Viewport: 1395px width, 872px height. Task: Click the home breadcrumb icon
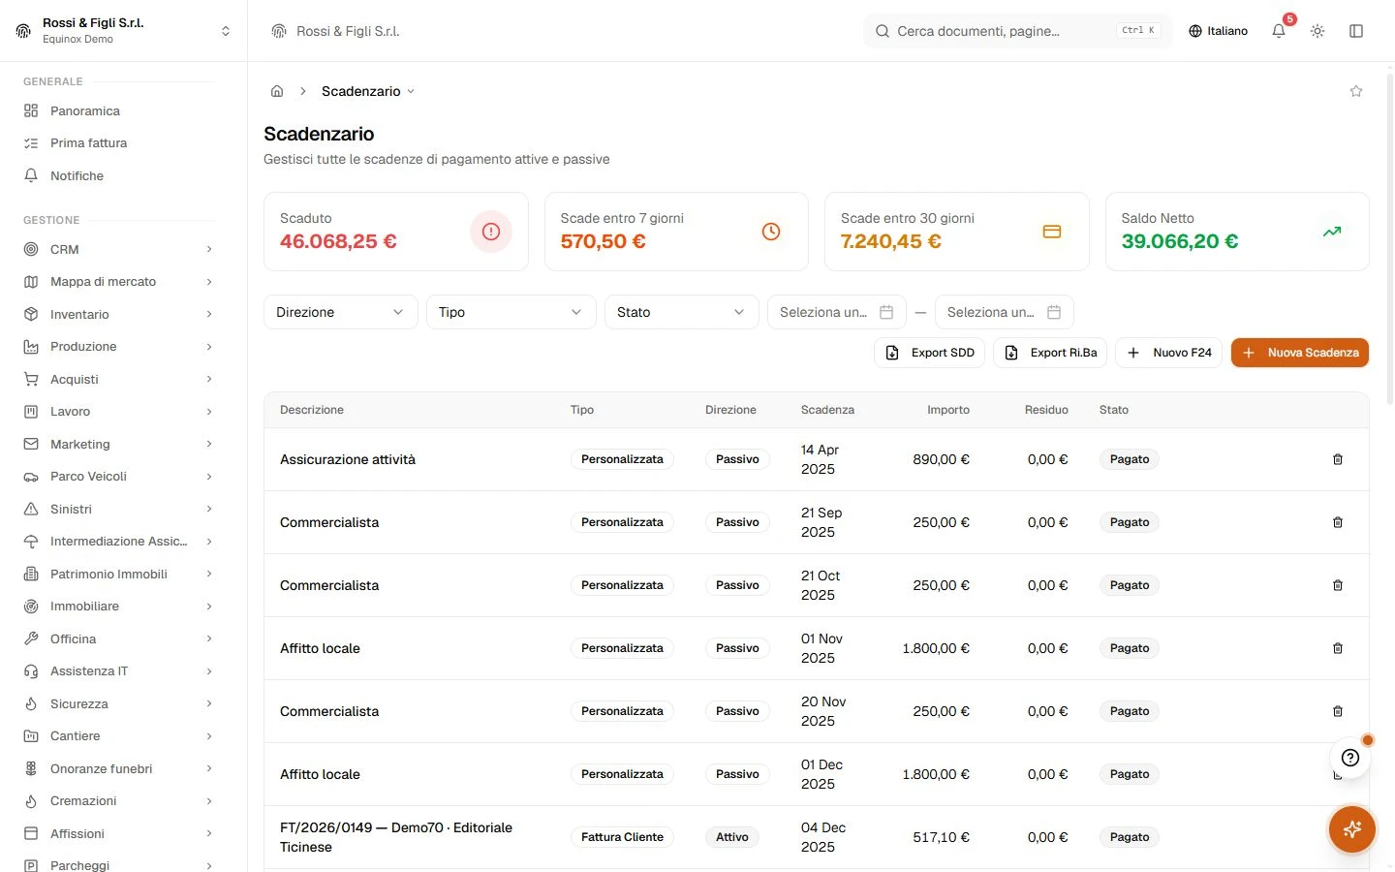[x=277, y=91]
